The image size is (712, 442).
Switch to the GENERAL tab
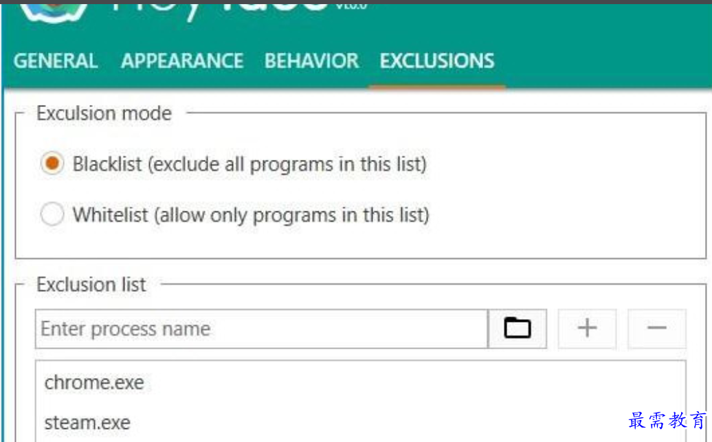tap(56, 61)
